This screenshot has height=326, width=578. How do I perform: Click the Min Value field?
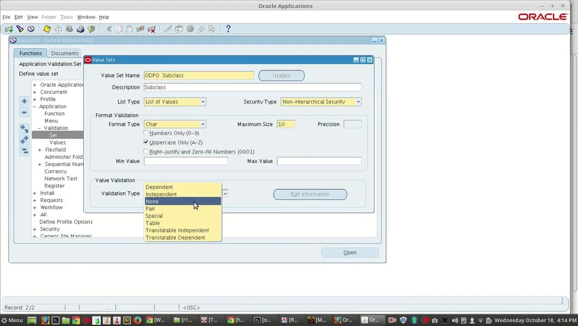click(186, 161)
